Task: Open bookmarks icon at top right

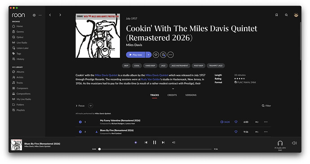Action: 277,15
